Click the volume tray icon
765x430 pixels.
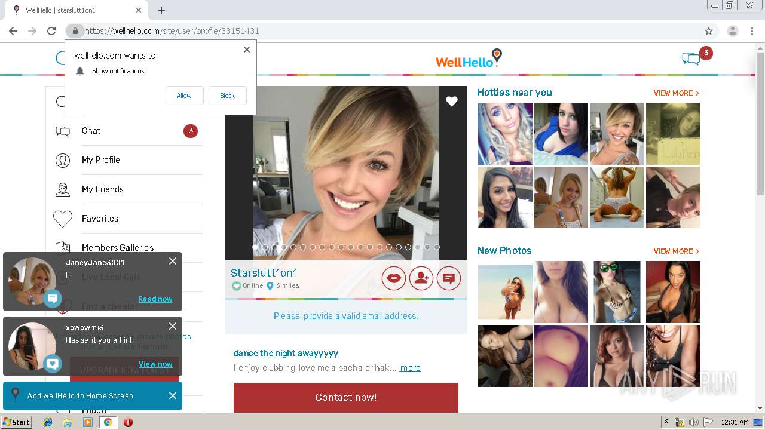(694, 422)
